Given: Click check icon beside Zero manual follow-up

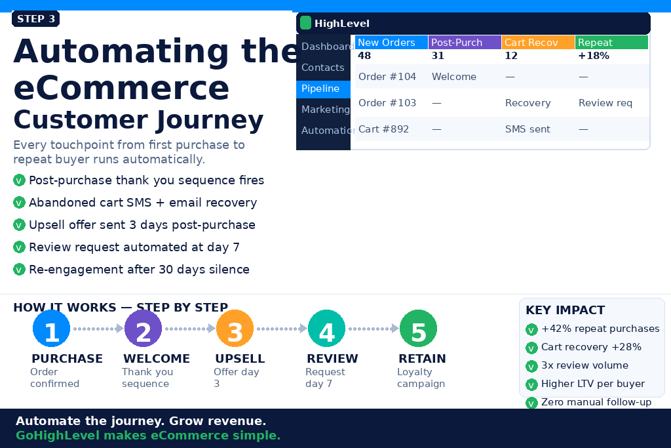Looking at the screenshot, I should pos(531,403).
